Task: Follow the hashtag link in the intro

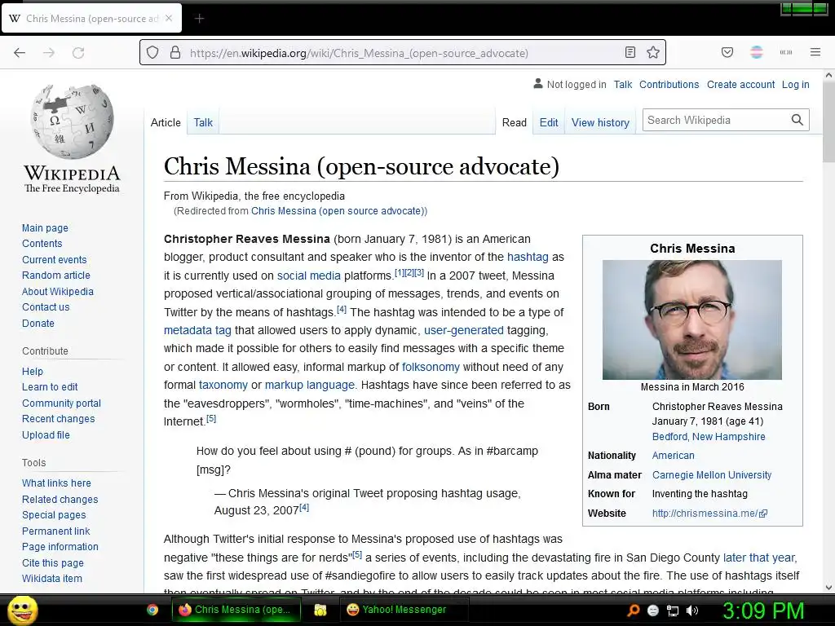Action: coord(528,257)
